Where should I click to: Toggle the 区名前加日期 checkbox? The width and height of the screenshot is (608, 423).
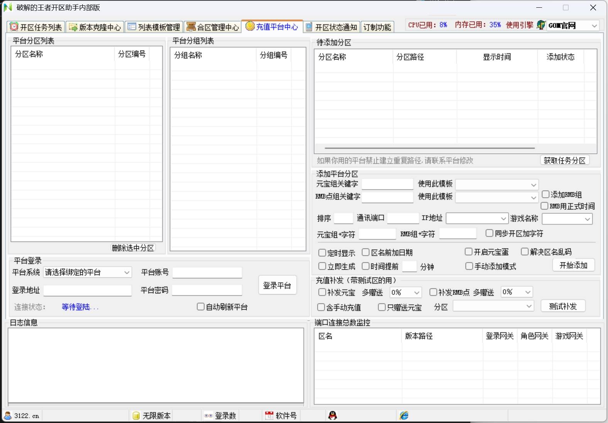pos(366,252)
